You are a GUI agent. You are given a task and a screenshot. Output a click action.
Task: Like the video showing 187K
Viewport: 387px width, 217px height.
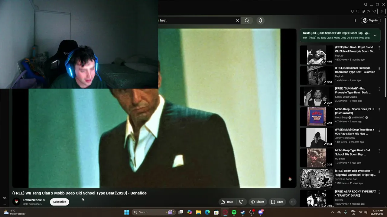(x=227, y=202)
